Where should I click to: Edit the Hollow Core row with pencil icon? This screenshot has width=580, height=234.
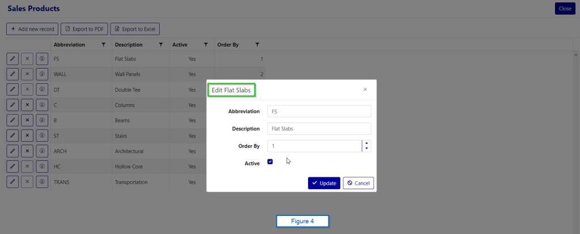12,167
